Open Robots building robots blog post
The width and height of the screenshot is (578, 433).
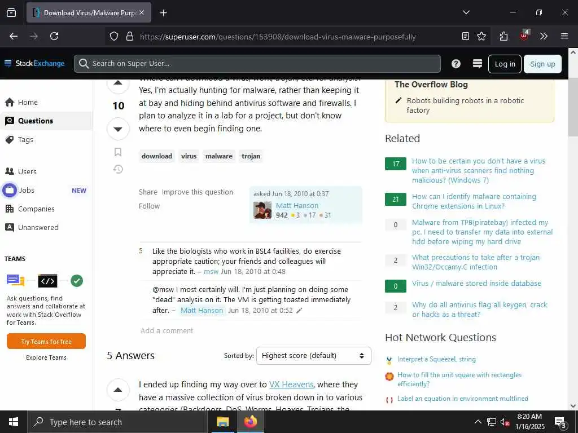pos(465,105)
